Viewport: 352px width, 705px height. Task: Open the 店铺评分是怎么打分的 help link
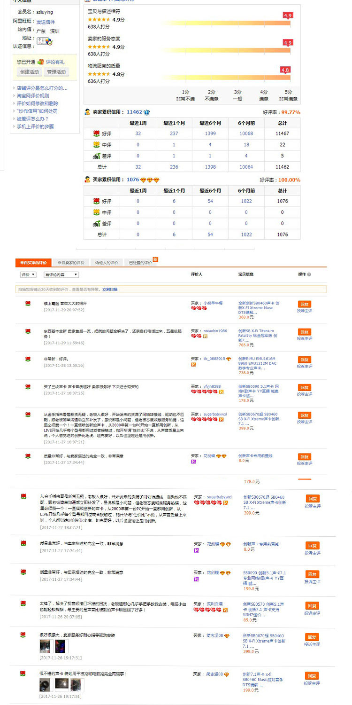(42, 88)
